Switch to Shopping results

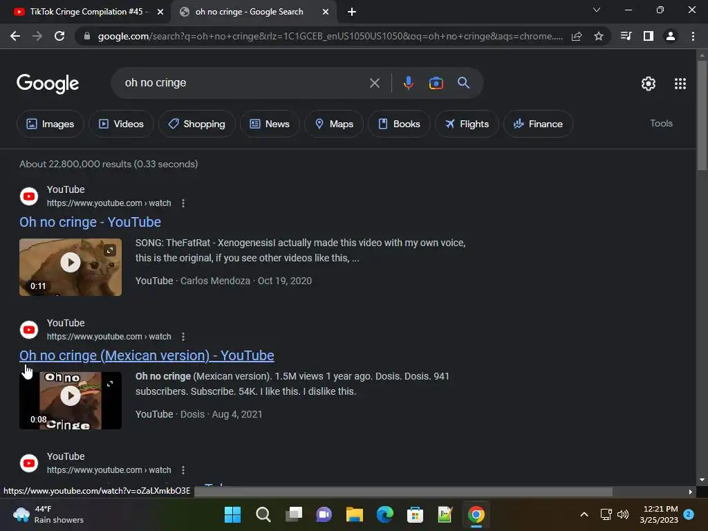click(196, 124)
